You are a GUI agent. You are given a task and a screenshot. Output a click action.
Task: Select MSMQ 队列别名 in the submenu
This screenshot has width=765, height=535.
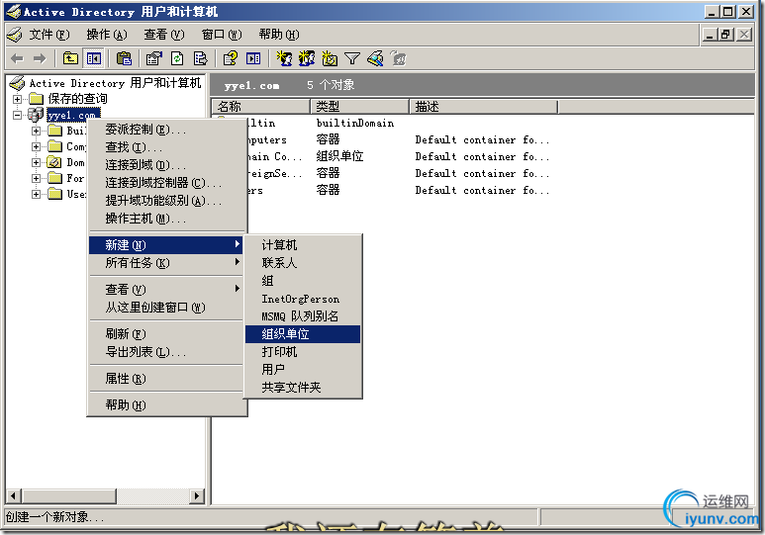pos(303,316)
